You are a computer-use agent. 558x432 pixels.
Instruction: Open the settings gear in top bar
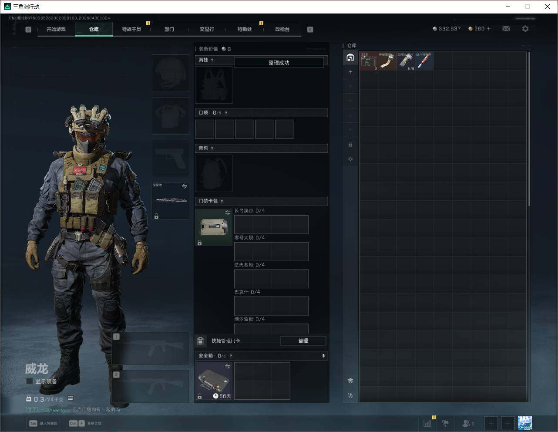[525, 29]
